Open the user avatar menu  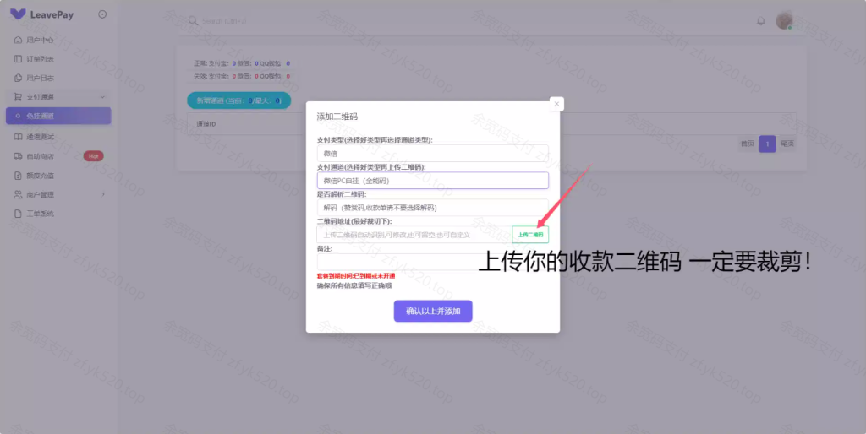coord(784,20)
